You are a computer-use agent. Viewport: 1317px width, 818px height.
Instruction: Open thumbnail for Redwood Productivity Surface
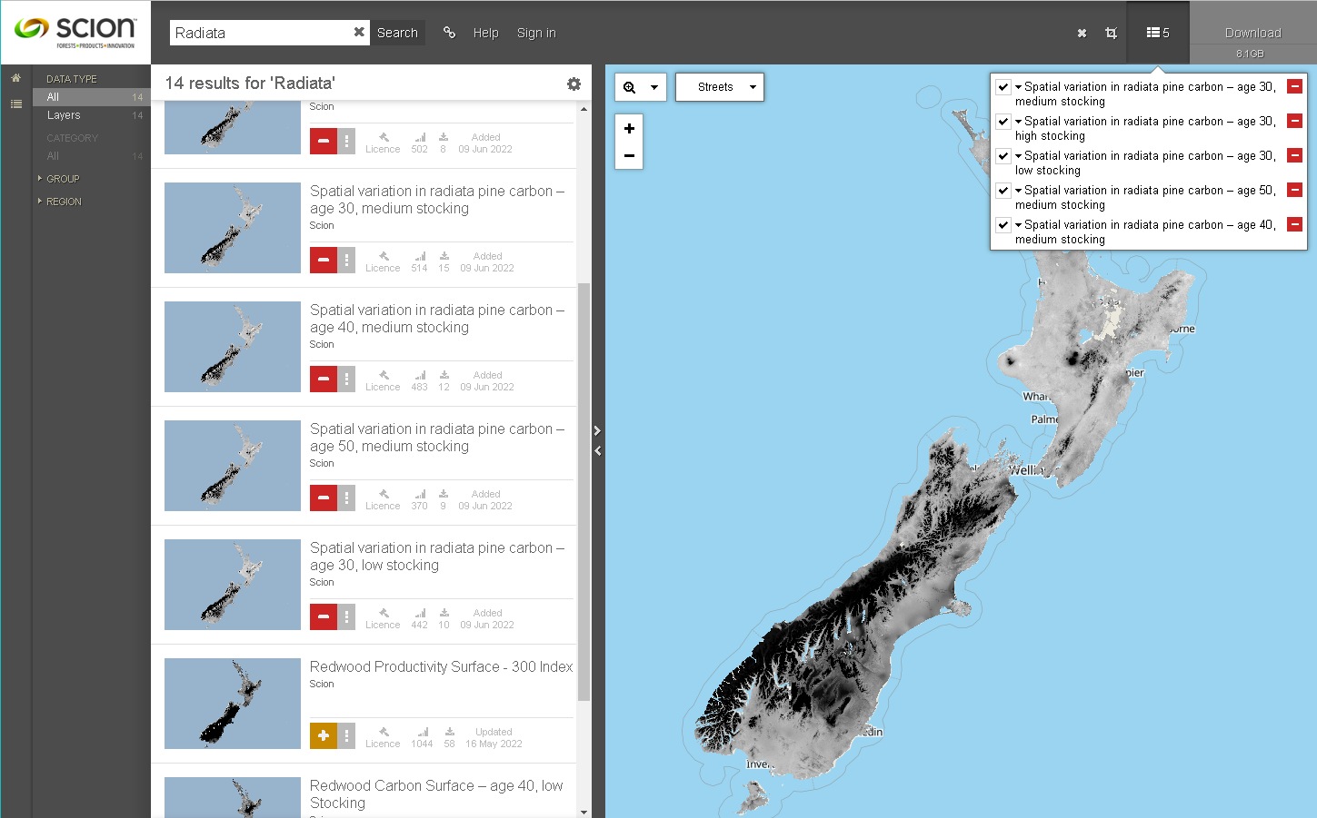pos(233,704)
